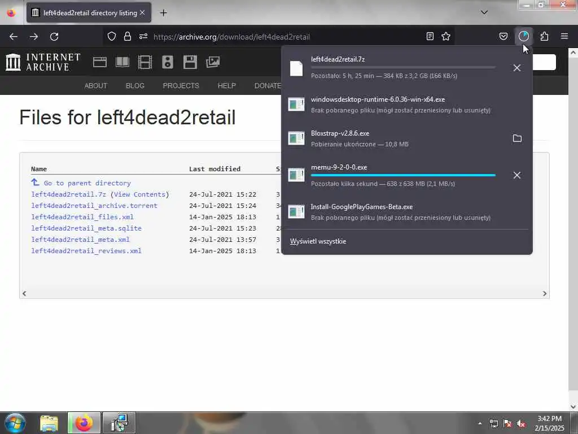Click the page scrollbar up arrow
The height and width of the screenshot is (434, 578).
point(573,53)
